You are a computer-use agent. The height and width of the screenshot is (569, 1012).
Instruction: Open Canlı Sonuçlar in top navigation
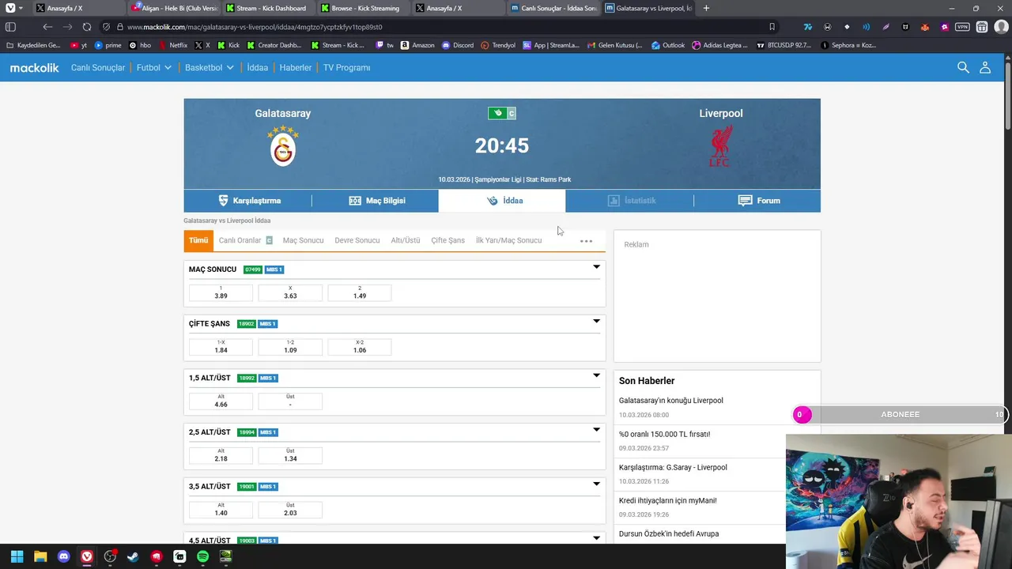(98, 68)
